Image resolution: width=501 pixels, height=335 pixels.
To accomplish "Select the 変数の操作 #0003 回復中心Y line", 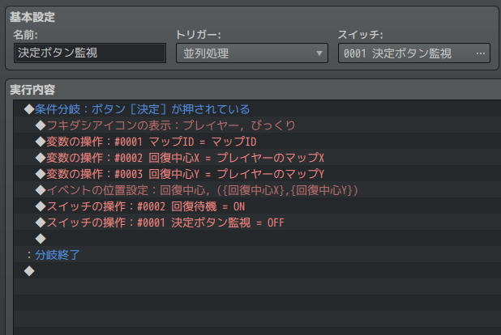I will coord(257,174).
